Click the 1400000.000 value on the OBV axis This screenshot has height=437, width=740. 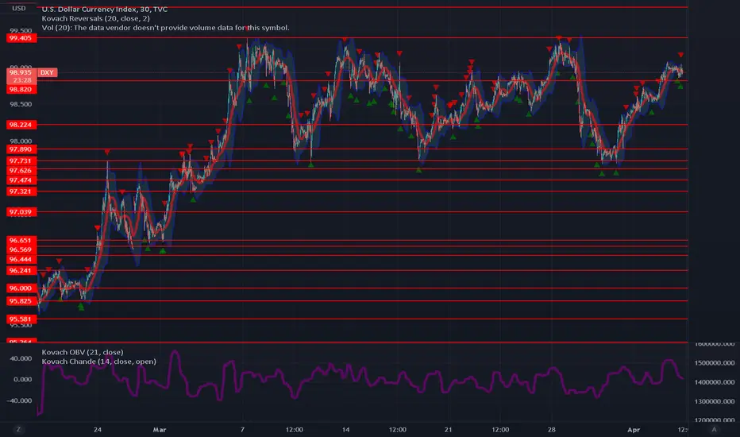coord(715,381)
